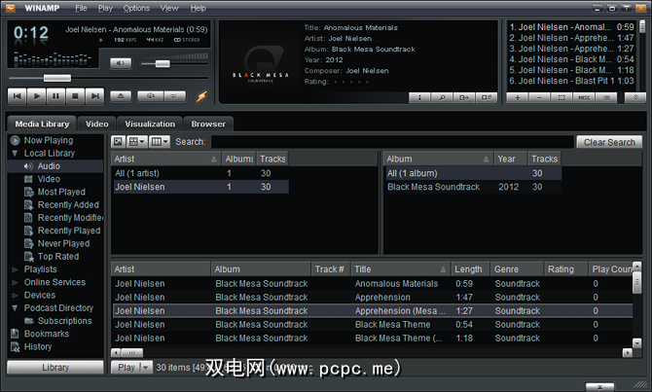
Task: Mute audio with the speaker button
Action: [121, 63]
